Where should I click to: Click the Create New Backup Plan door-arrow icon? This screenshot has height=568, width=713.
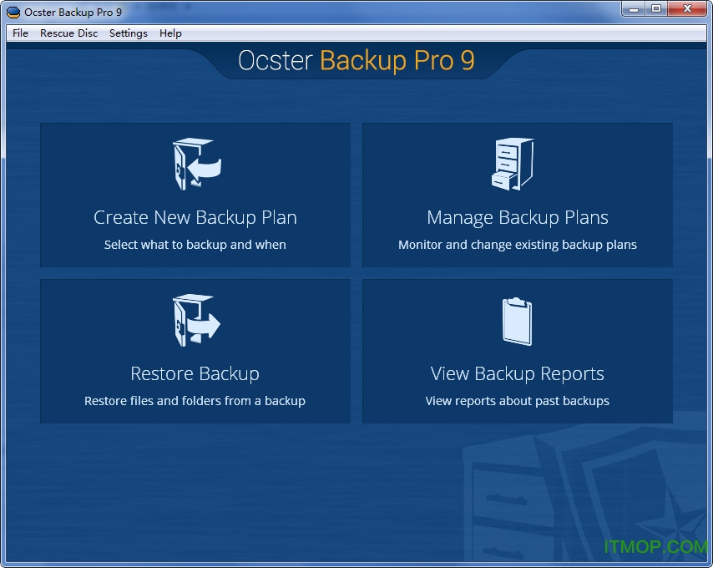(197, 164)
